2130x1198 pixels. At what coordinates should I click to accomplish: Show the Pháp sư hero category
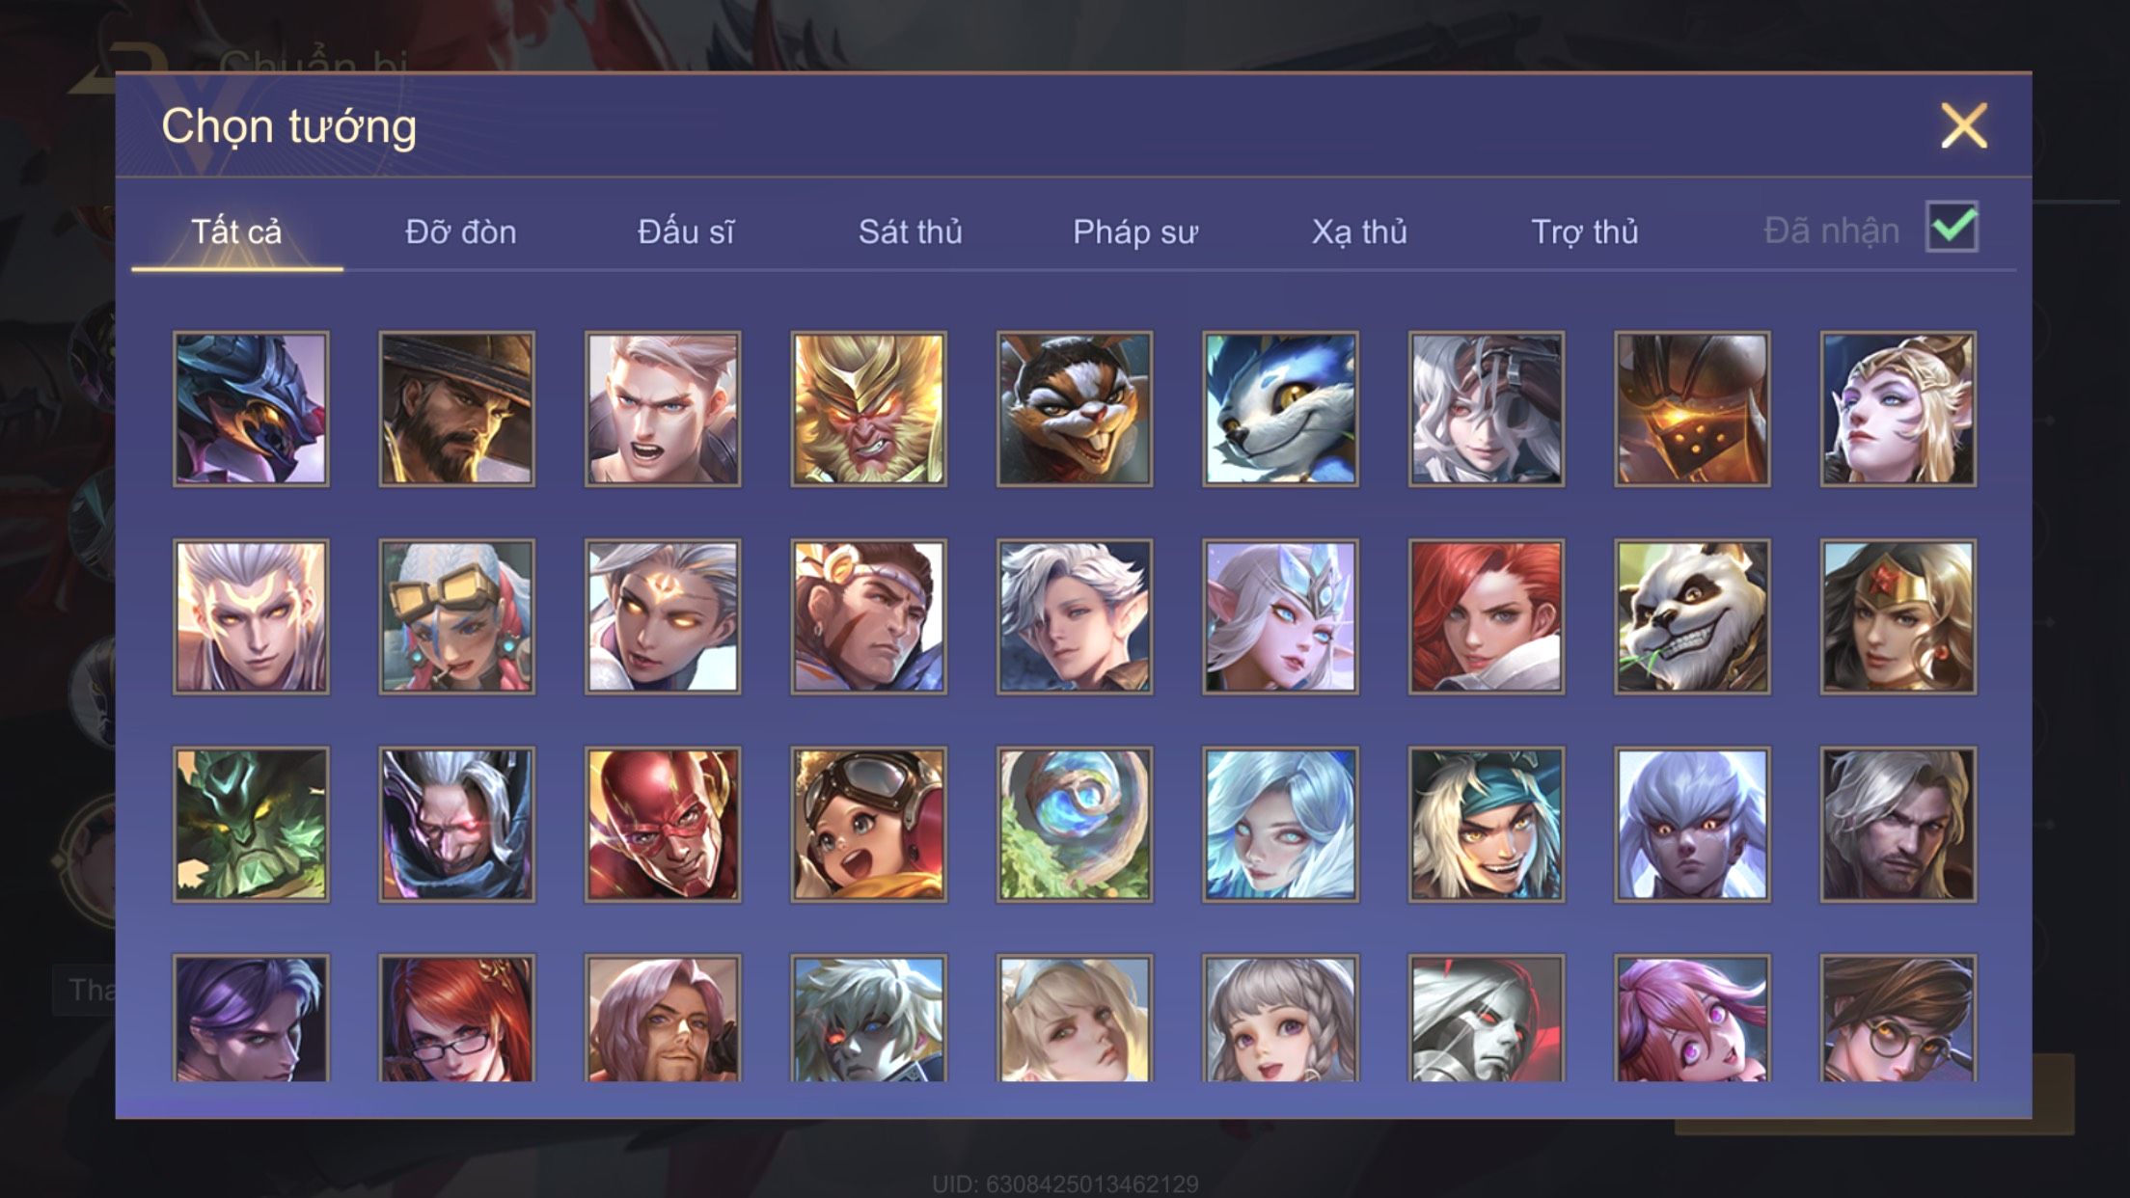(x=1134, y=231)
